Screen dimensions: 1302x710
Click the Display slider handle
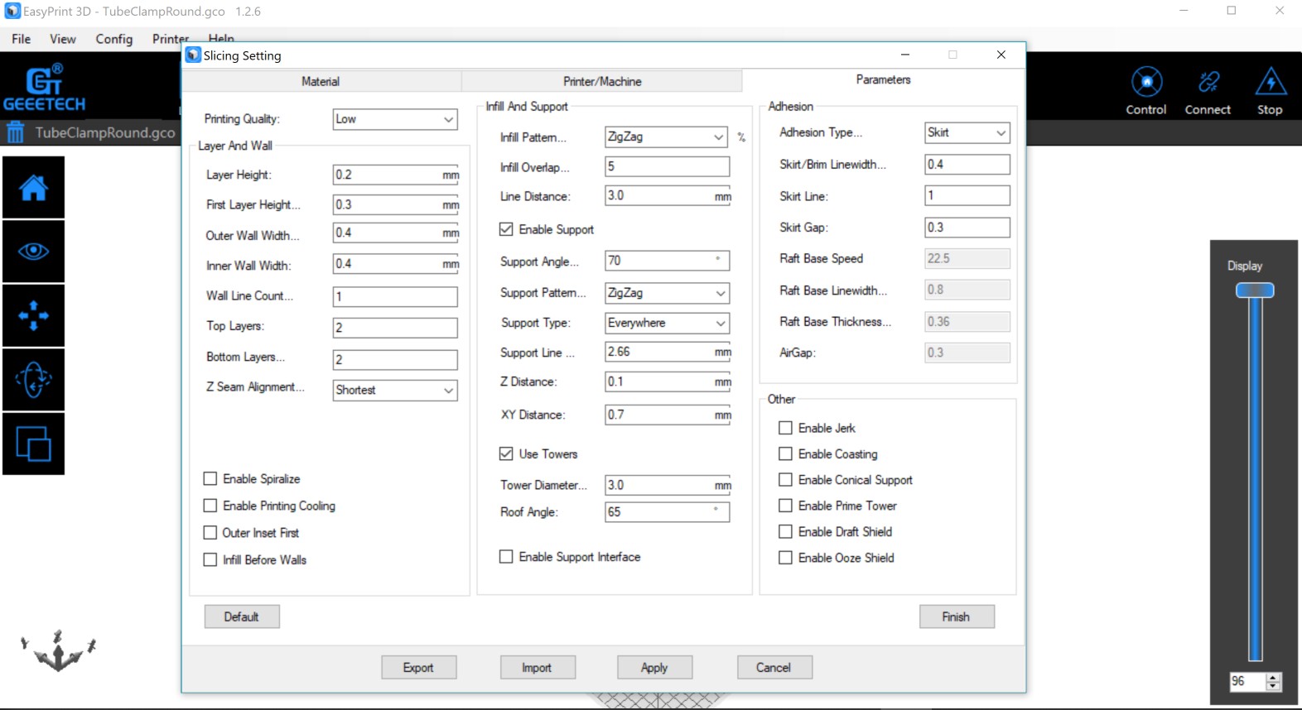[x=1255, y=290]
